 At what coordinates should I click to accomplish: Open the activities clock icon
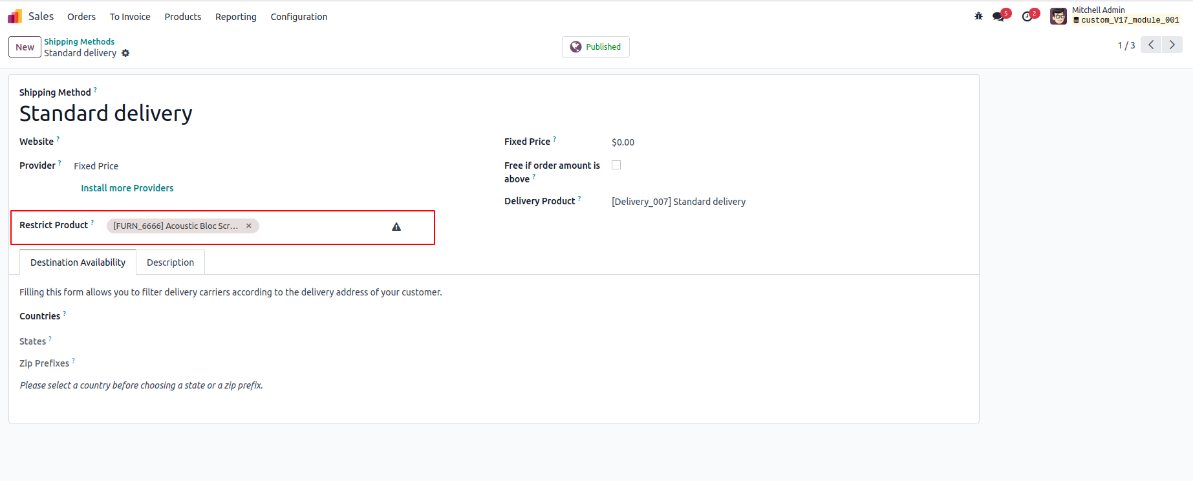1027,16
